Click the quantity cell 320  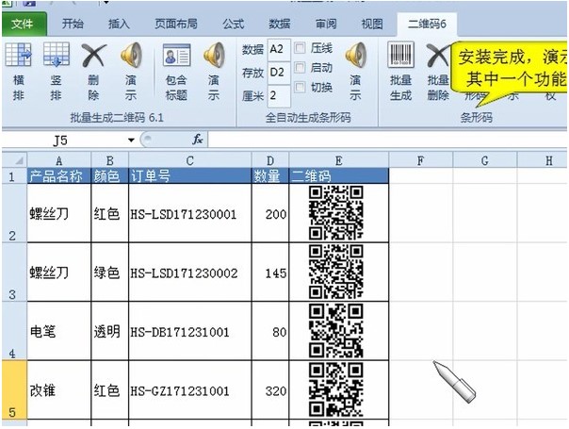click(x=270, y=389)
